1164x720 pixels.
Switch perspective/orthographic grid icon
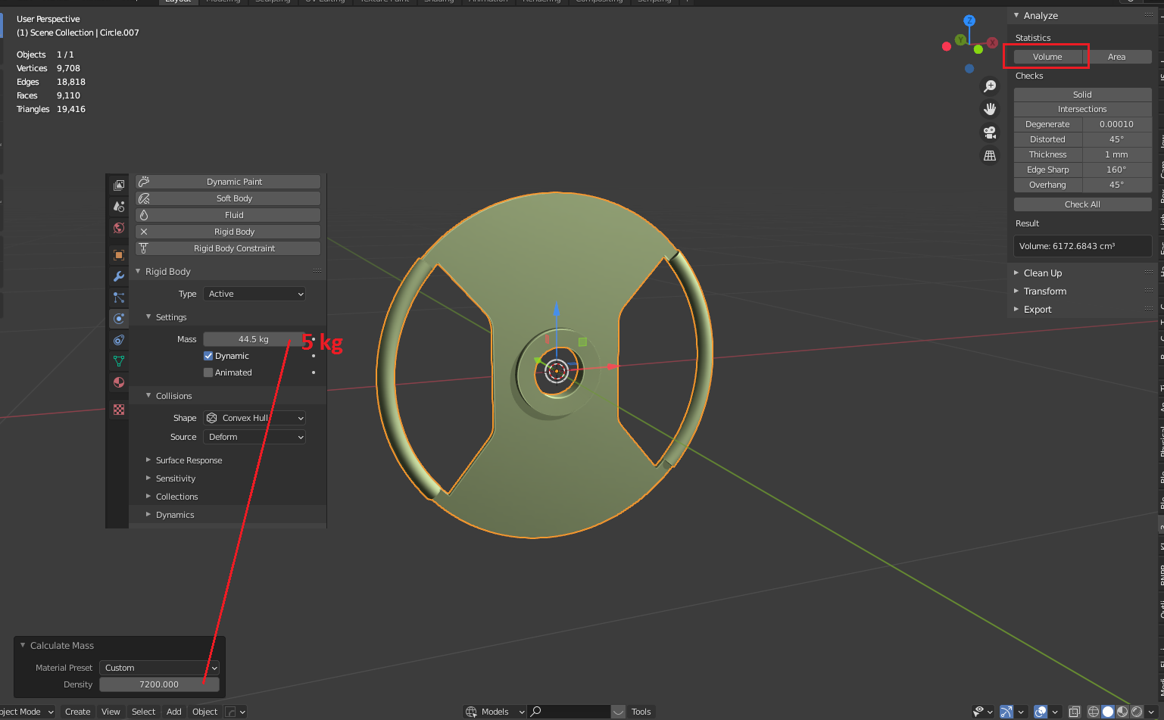989,156
